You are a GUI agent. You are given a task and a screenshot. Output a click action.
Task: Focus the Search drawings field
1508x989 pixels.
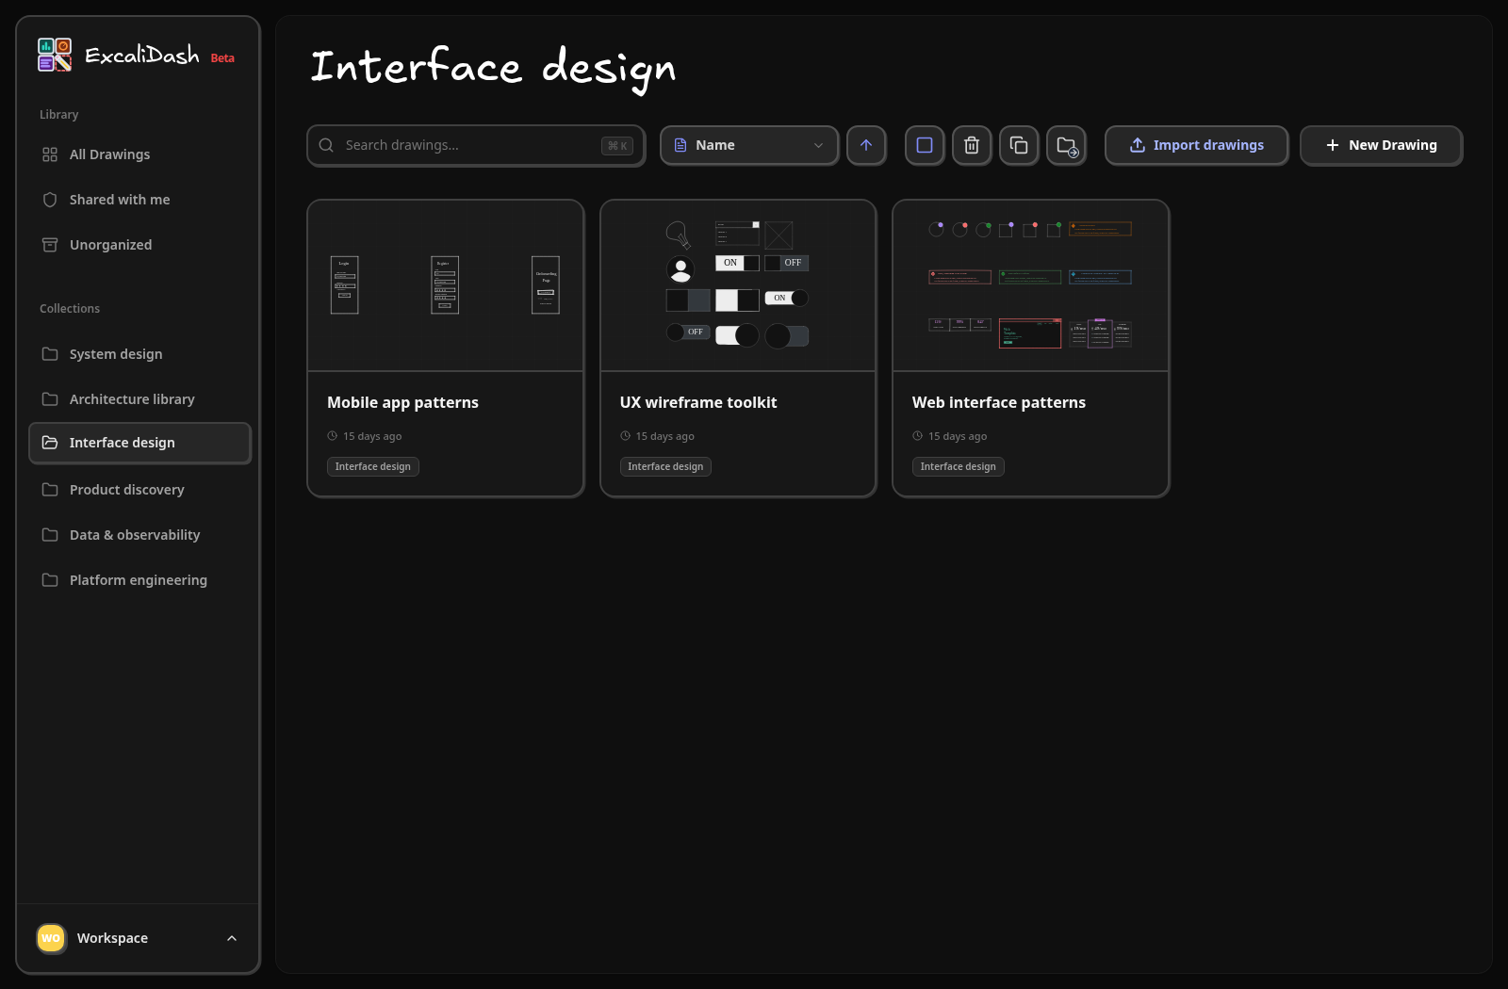[476, 145]
